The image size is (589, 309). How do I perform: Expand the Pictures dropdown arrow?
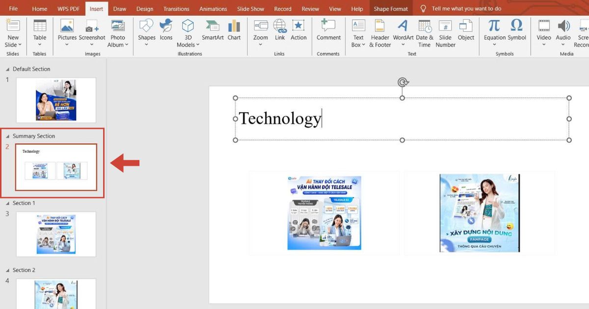(x=67, y=45)
